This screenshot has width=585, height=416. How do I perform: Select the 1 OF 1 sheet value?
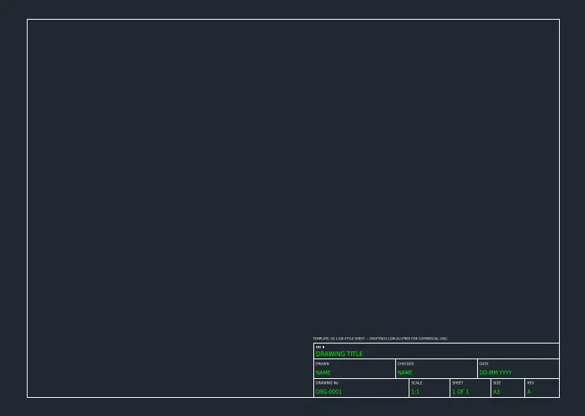click(461, 392)
